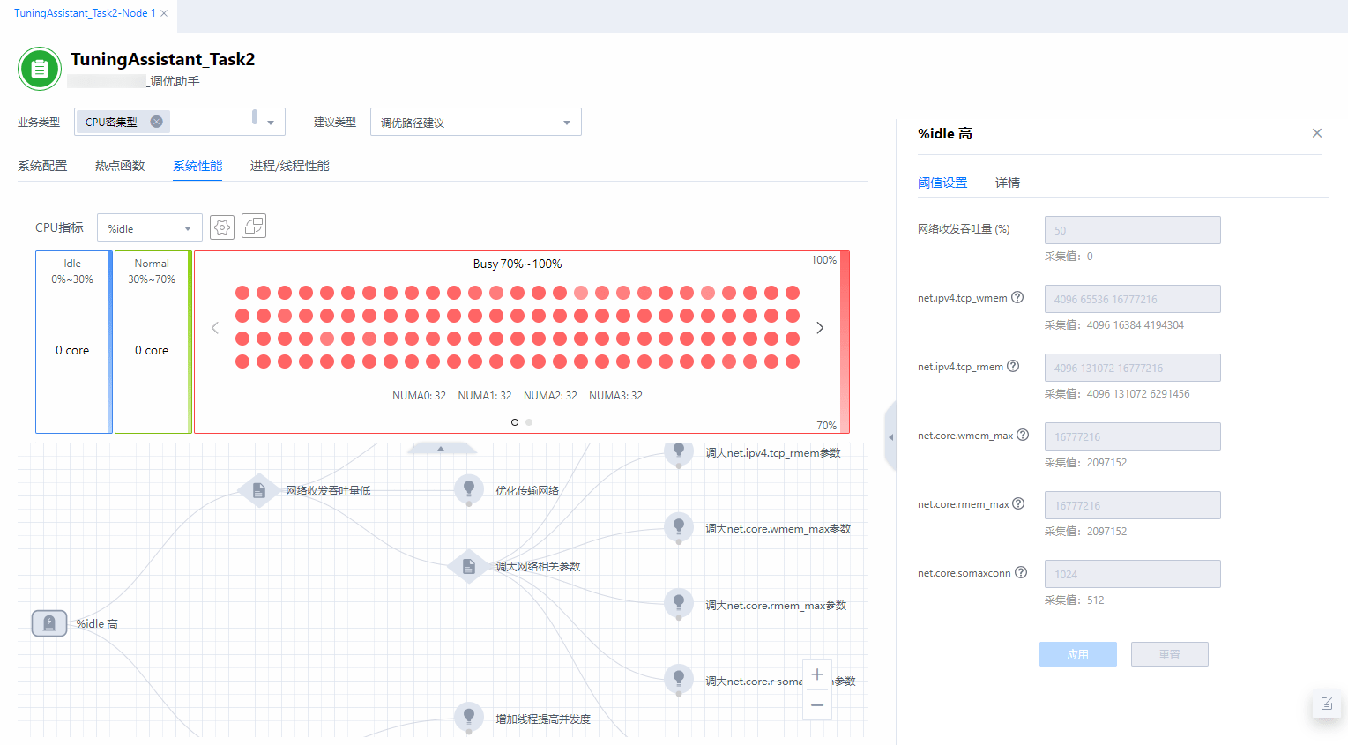Collapse the core chart with up arrow
The height and width of the screenshot is (745, 1348).
(x=441, y=449)
